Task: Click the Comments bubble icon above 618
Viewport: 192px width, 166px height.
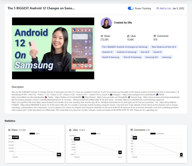Action: [155, 36]
